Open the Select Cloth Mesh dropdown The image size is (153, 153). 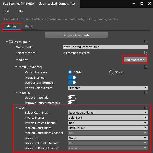click(x=108, y=113)
